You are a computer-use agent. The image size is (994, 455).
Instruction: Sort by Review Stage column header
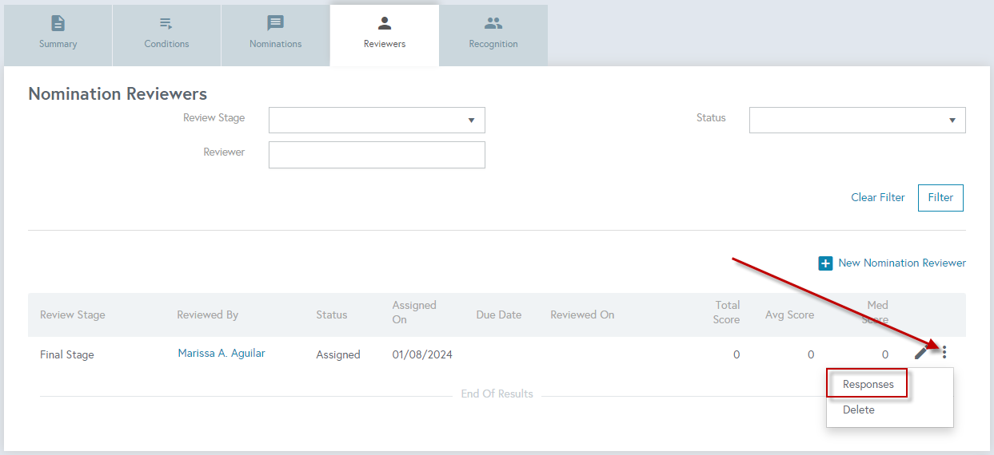pyautogui.click(x=73, y=315)
